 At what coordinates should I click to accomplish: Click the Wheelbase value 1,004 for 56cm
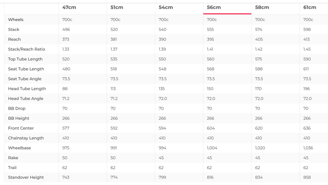[212, 148]
